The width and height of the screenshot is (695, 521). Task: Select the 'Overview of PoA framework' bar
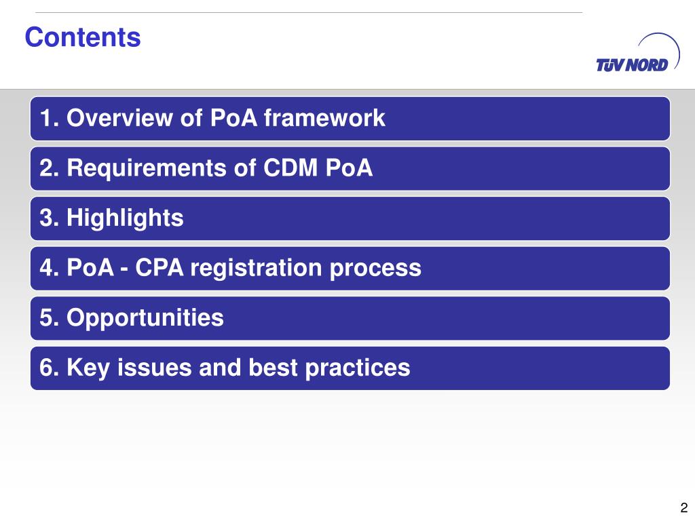(350, 119)
